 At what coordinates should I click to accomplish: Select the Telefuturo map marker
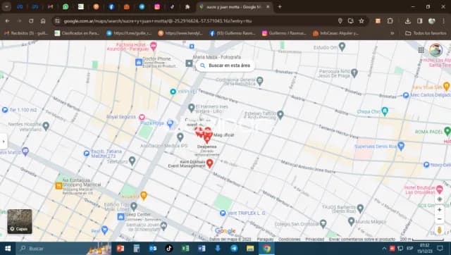pyautogui.click(x=132, y=161)
